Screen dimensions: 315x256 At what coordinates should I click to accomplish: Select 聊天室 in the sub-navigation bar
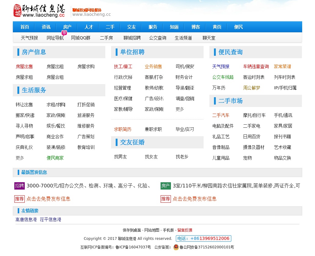[x=209, y=38]
